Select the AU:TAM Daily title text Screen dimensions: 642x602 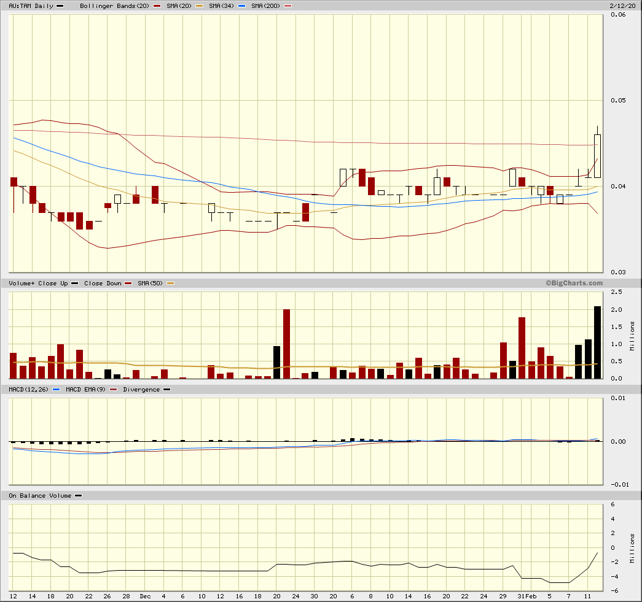(31, 6)
